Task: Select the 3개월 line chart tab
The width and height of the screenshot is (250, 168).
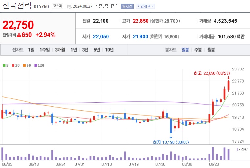Action: point(60,50)
